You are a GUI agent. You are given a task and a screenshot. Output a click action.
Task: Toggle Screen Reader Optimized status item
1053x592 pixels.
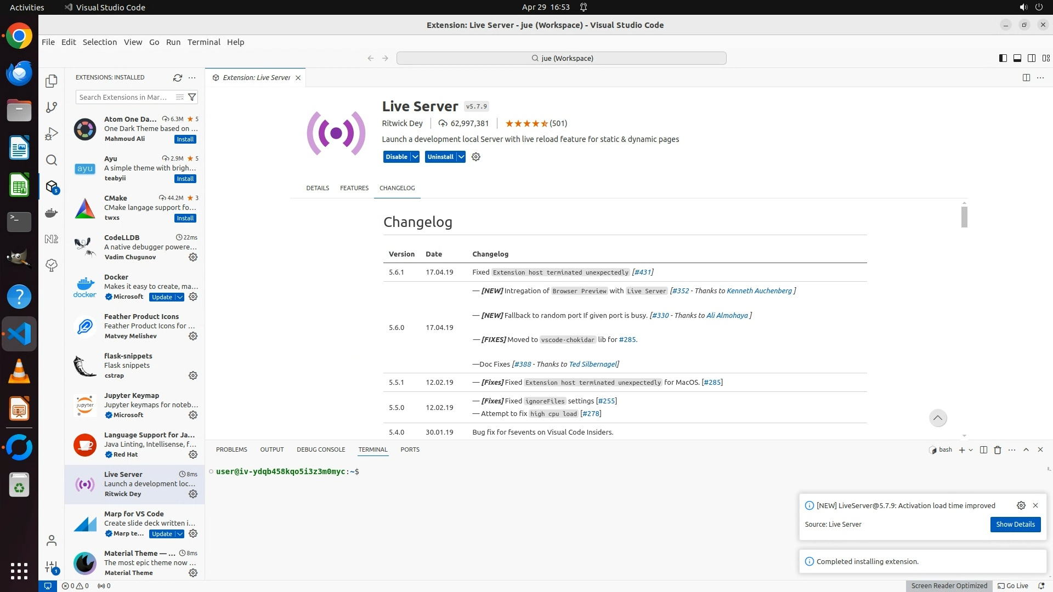[x=949, y=586]
